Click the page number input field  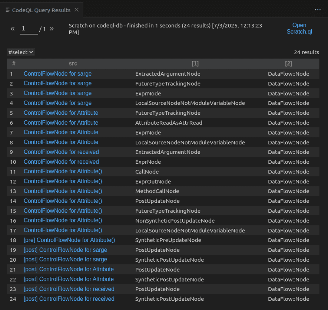pyautogui.click(x=29, y=29)
